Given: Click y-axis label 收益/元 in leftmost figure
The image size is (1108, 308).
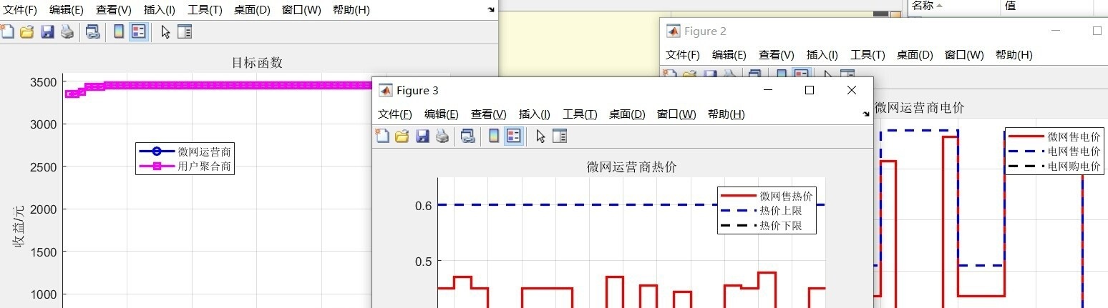Looking at the screenshot, I should tap(18, 225).
